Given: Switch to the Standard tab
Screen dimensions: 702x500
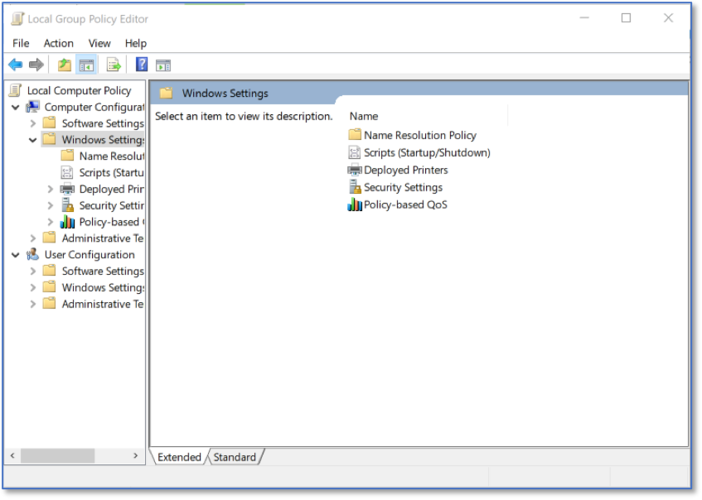Looking at the screenshot, I should pos(235,457).
